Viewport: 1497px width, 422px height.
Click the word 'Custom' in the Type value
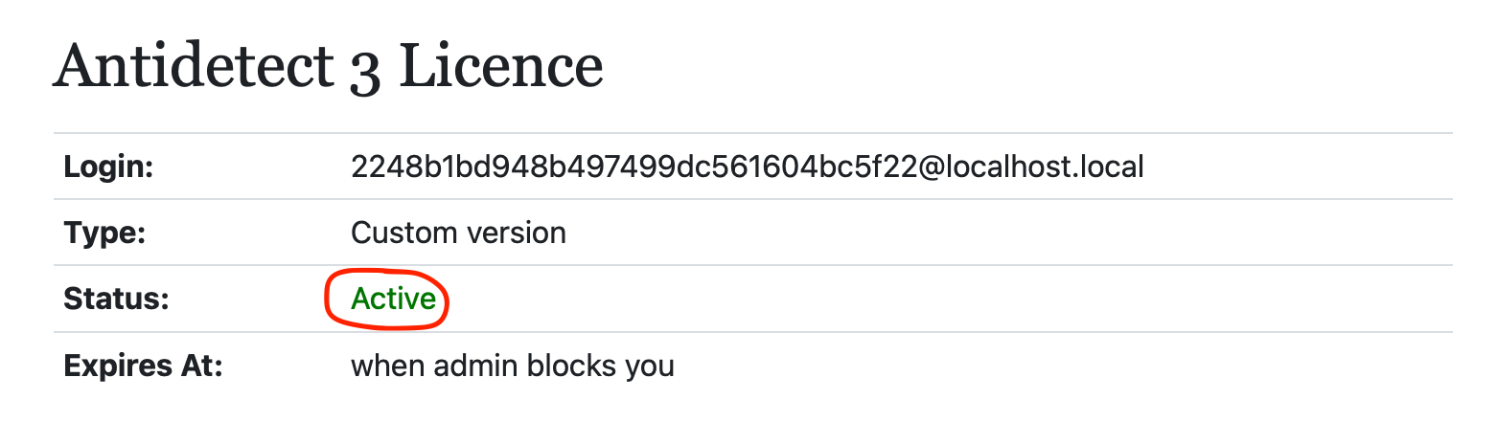[x=402, y=233]
